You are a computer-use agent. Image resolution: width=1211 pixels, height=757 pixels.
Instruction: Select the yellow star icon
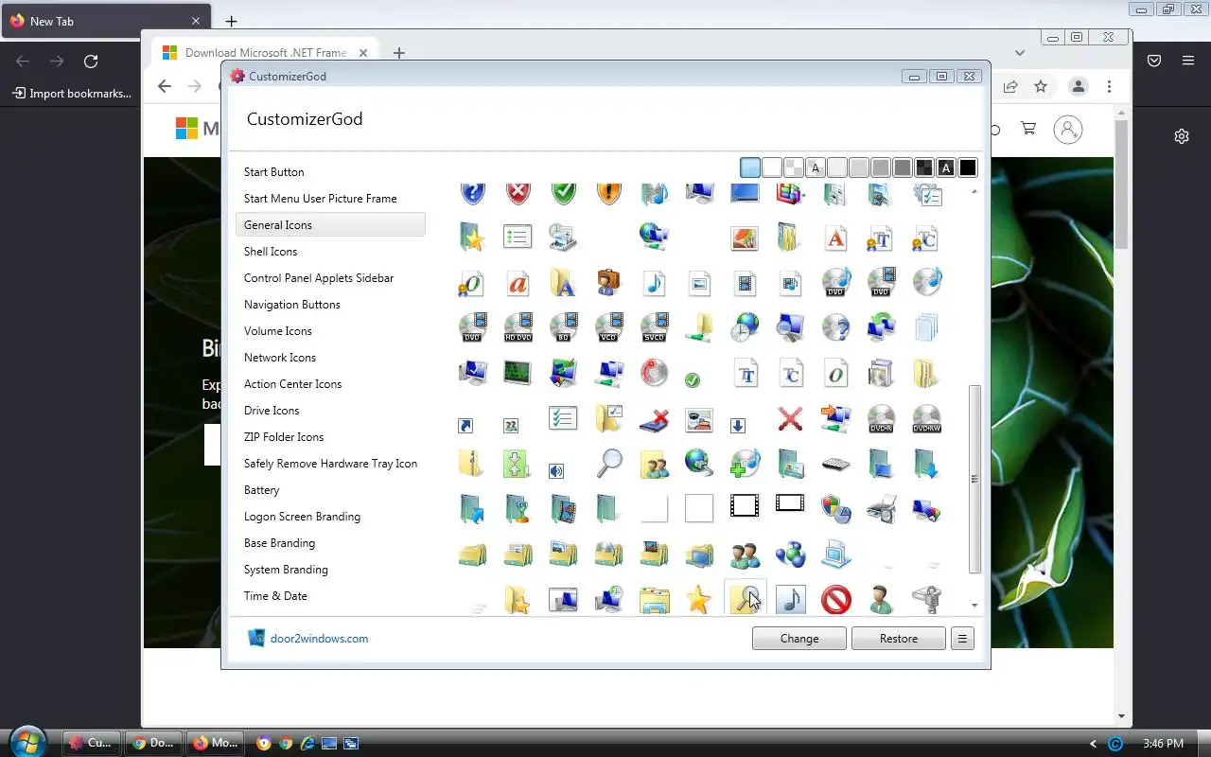(x=698, y=600)
